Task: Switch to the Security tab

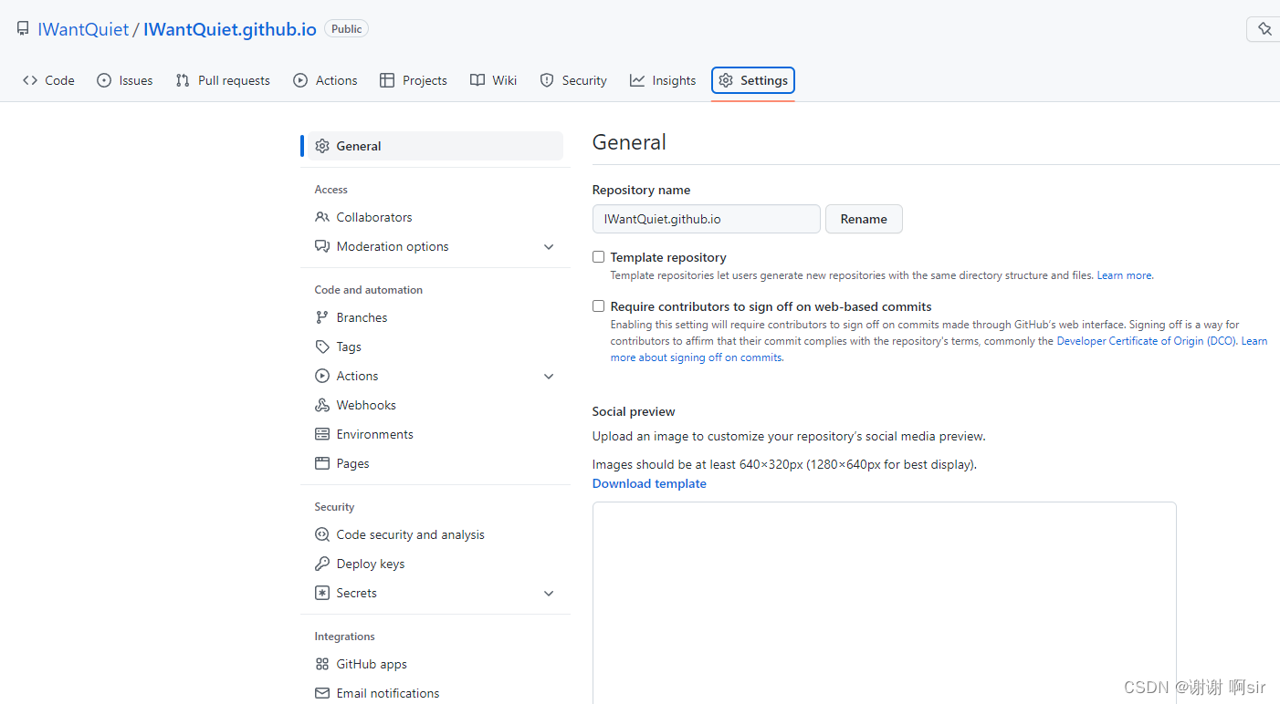Action: click(573, 80)
